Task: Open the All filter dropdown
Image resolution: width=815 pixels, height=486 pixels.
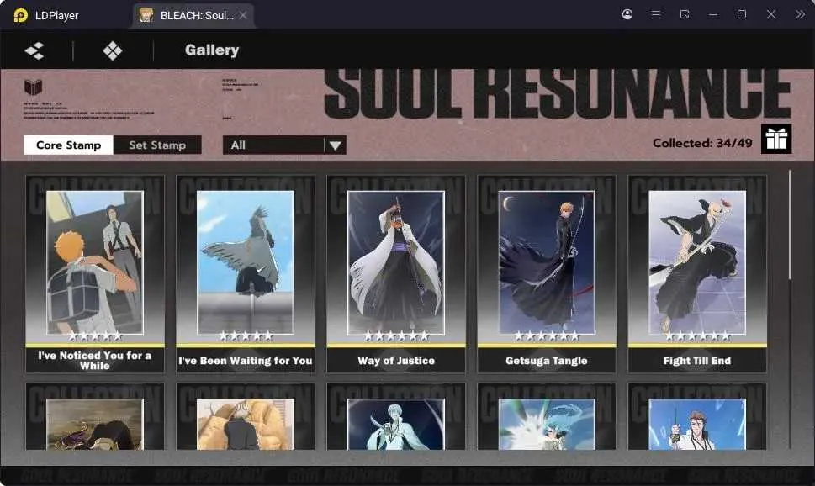Action: click(284, 145)
